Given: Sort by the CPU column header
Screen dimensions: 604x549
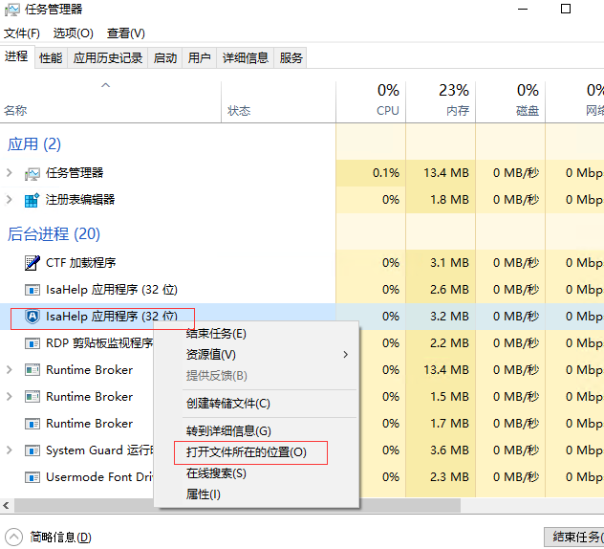Looking at the screenshot, I should 371,101.
